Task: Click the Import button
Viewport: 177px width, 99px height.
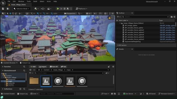Action: coord(43,67)
